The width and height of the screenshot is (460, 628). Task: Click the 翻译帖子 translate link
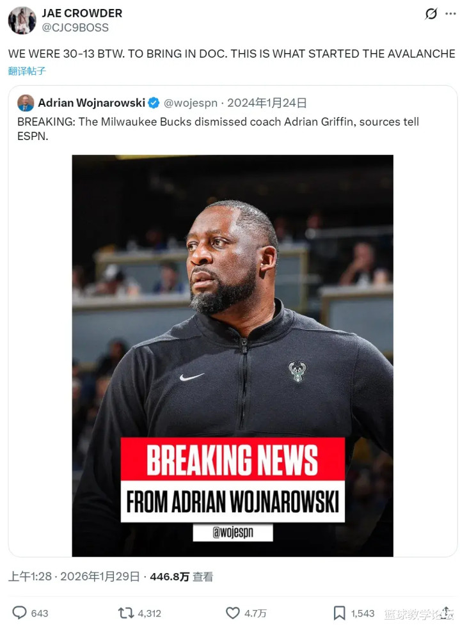[27, 71]
